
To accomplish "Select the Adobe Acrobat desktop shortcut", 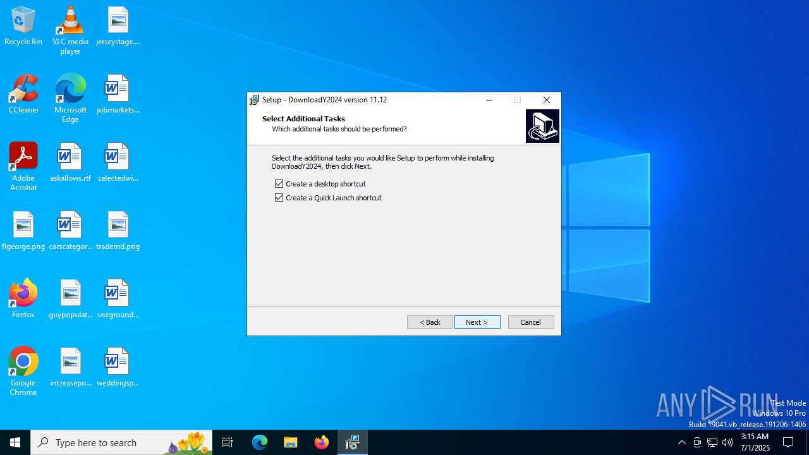I will click(x=23, y=167).
